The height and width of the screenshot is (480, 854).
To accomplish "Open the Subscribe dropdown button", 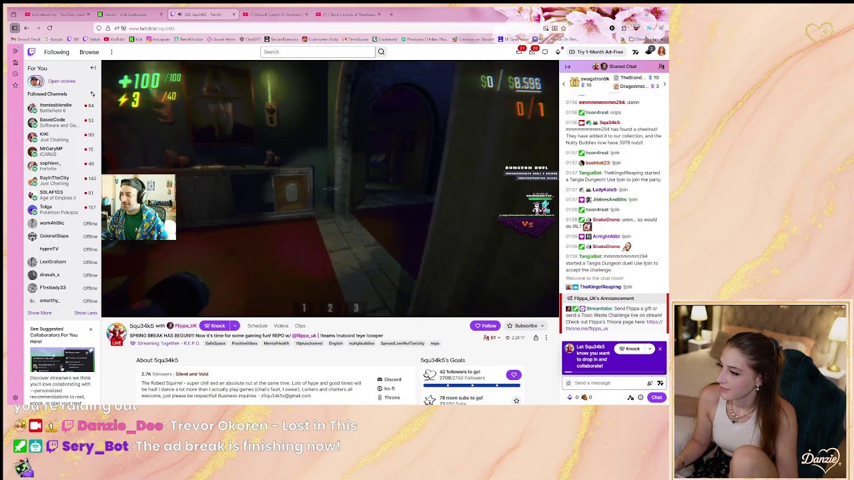I will [x=526, y=326].
